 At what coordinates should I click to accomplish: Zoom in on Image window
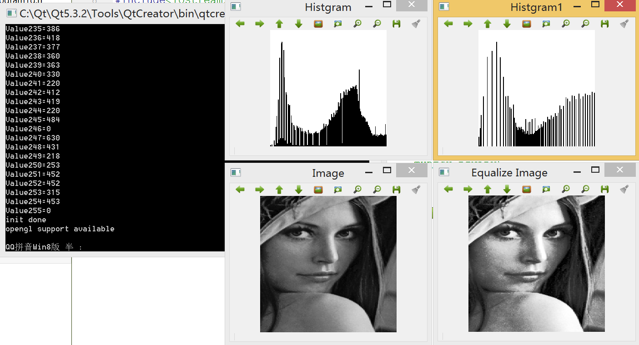point(357,190)
